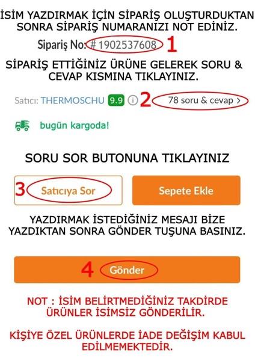Click the info icon next to 9.9 rating
Image resolution: width=255 pixels, height=361 pixels.
[133, 100]
